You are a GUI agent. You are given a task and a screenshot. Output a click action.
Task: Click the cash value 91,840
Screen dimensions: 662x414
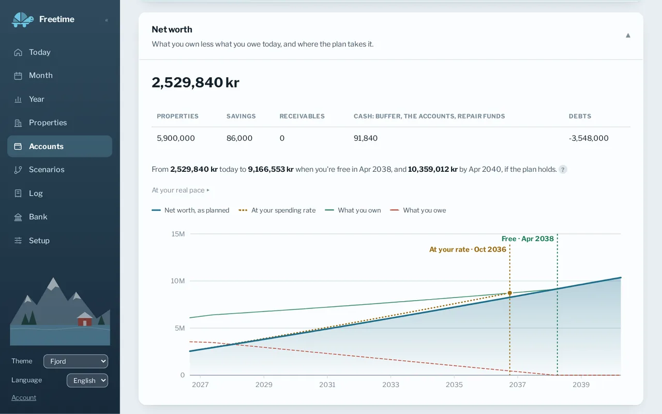pos(366,138)
